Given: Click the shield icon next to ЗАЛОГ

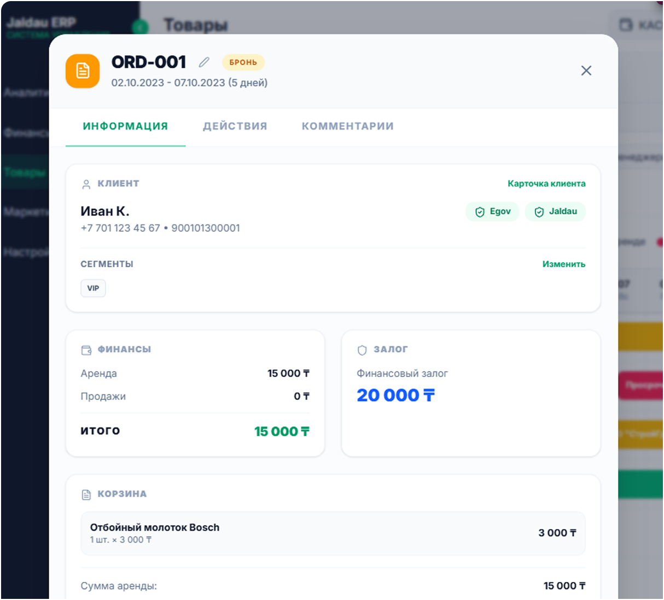Looking at the screenshot, I should click(362, 350).
